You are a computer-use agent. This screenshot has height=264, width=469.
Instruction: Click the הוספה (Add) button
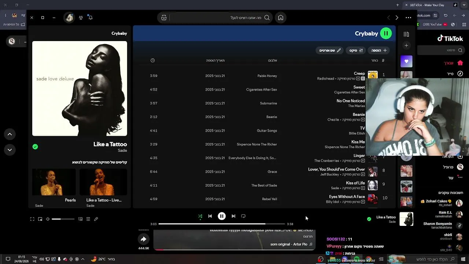(379, 50)
